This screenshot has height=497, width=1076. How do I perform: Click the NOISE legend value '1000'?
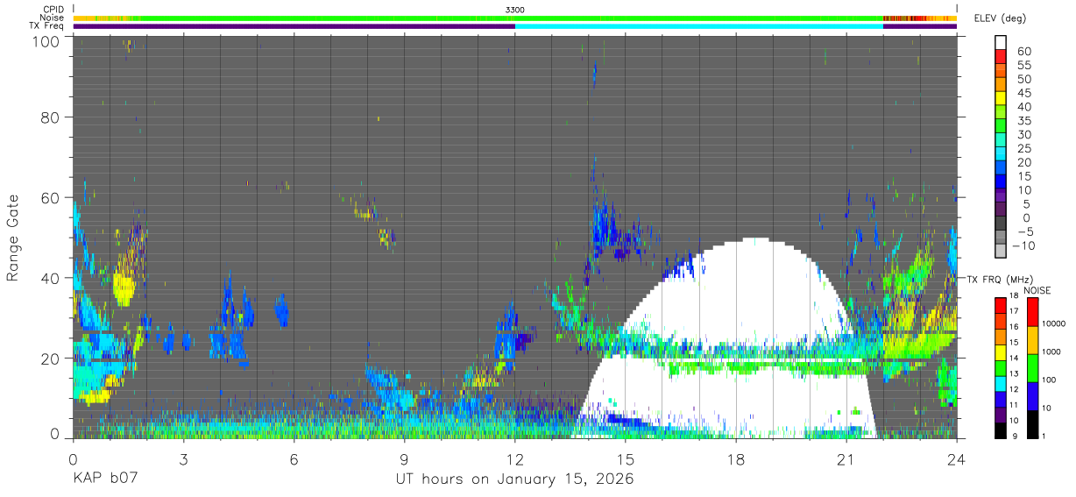pyautogui.click(x=1052, y=352)
